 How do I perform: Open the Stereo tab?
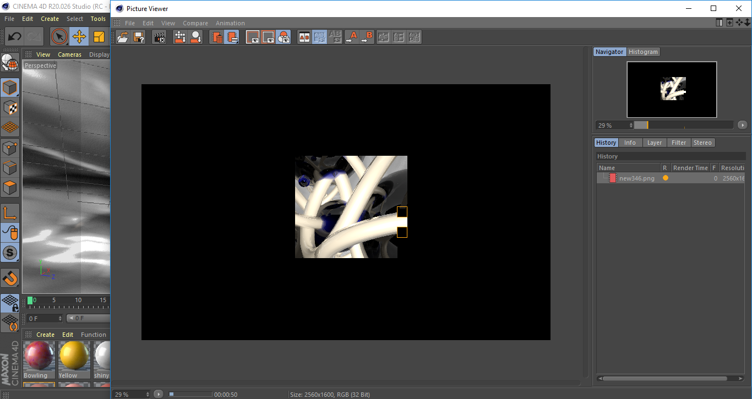click(x=702, y=143)
